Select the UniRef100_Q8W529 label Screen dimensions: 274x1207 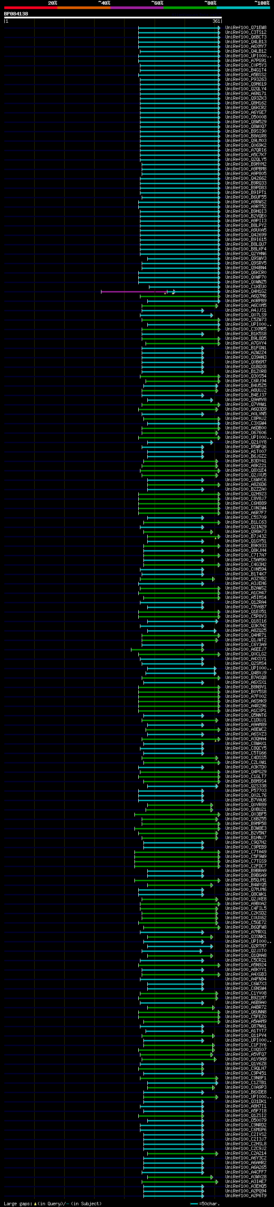(x=246, y=122)
